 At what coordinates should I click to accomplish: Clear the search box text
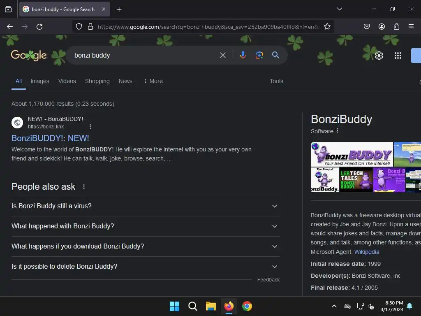tap(223, 56)
